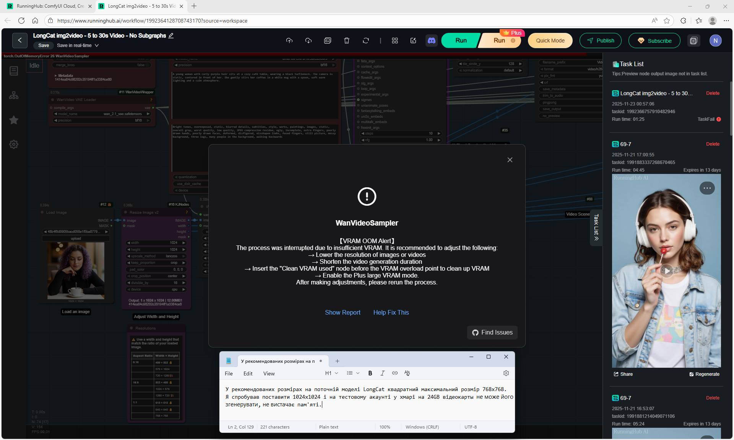Open Notepad settings gear
This screenshot has height=440, width=734.
[x=506, y=373]
